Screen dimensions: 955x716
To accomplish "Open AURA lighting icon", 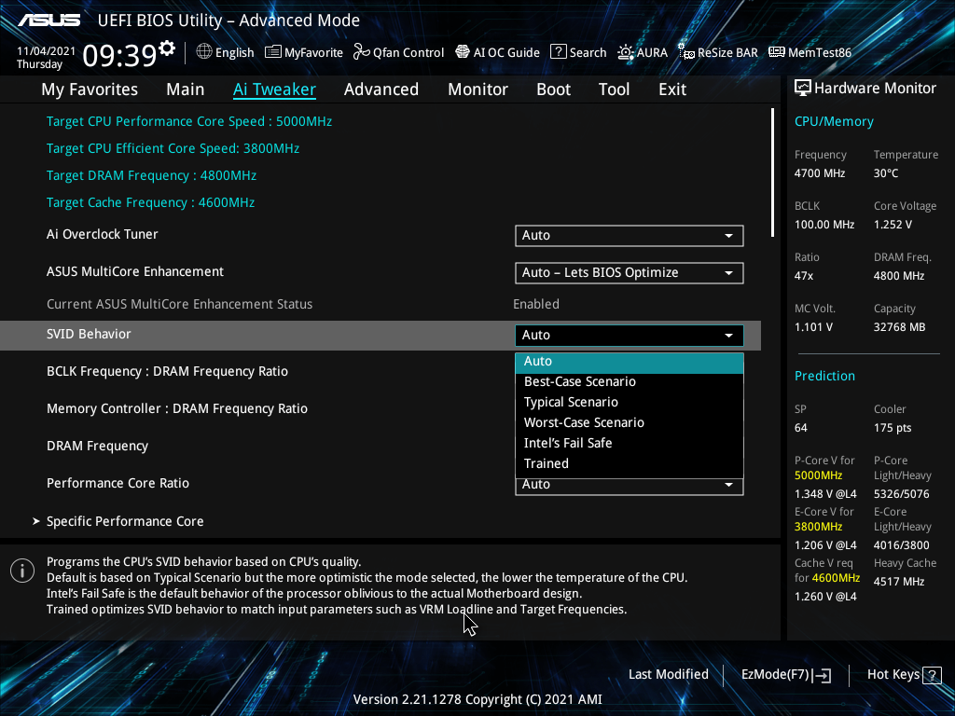I will tap(626, 52).
